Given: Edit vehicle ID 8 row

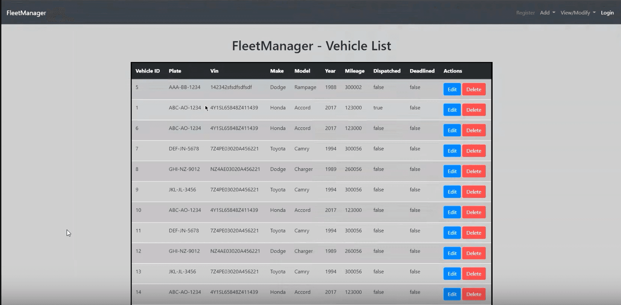Looking at the screenshot, I should click(452, 171).
